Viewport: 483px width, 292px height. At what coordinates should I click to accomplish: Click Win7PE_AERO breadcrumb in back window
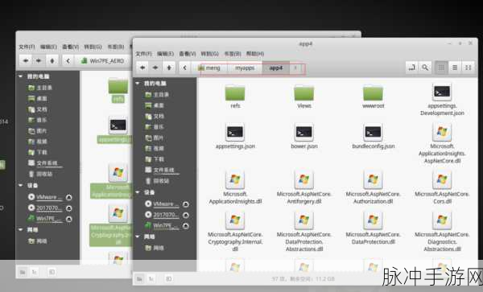[x=103, y=61]
